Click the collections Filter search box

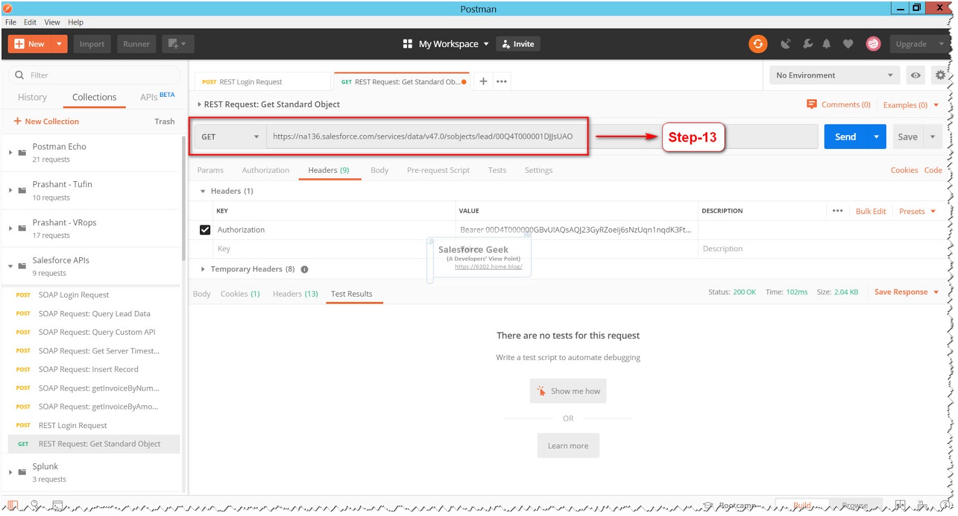95,75
